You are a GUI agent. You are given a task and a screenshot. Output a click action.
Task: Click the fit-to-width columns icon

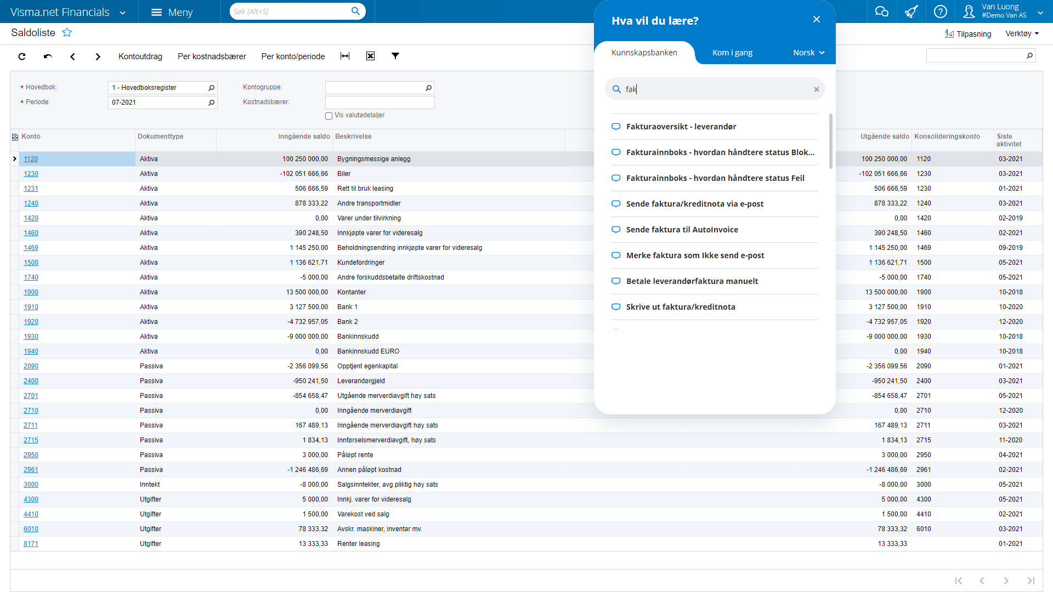click(345, 56)
